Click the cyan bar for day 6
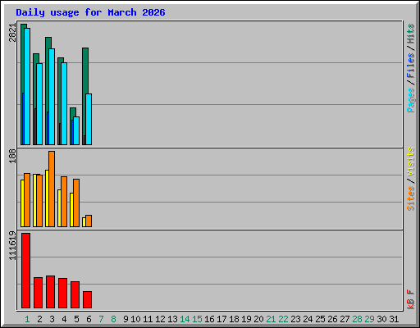Viewport: 420px width, 328px height. click(x=89, y=120)
